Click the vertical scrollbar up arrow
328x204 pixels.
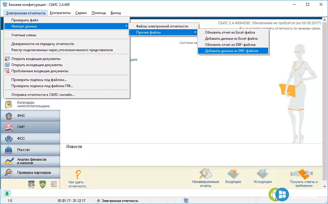click(325, 20)
